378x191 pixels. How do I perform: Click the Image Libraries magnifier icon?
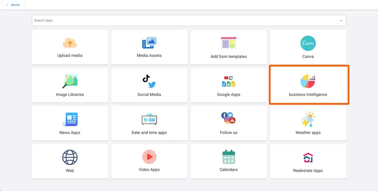pos(70,81)
